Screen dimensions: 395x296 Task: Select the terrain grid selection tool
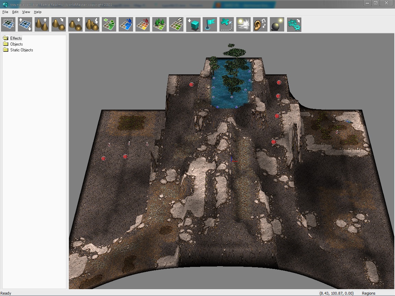point(8,24)
